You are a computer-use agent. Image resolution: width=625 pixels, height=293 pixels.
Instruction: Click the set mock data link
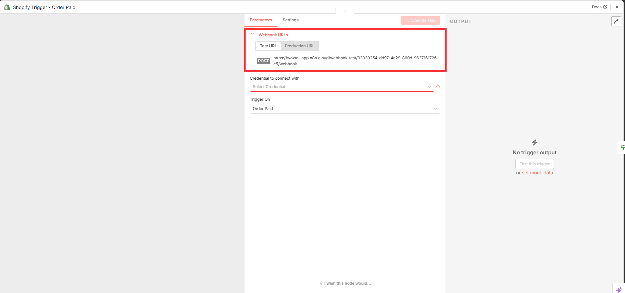537,173
